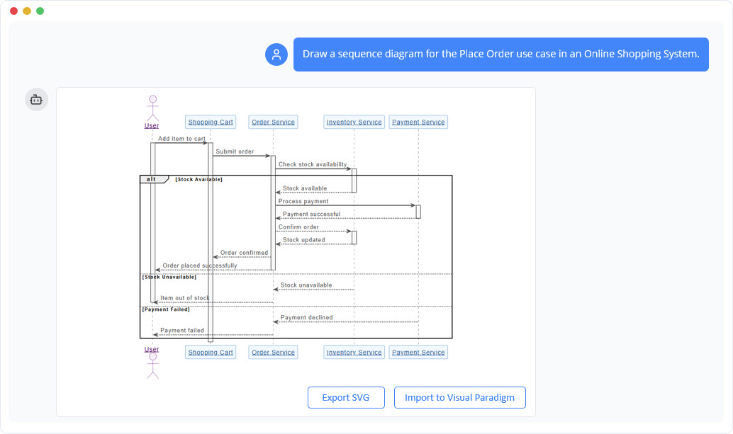Click the blue chat prompt bubble
Image resolution: width=733 pixels, height=434 pixels.
(x=500, y=54)
